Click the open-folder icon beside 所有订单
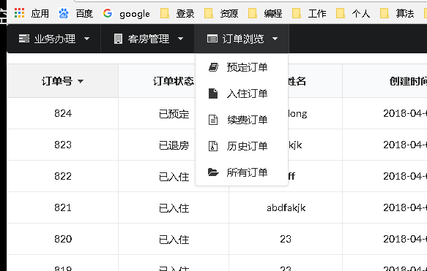 (213, 172)
